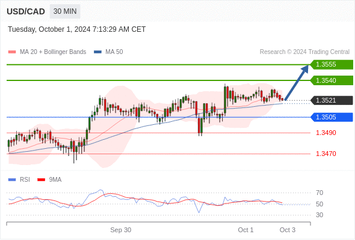
Task: Click the RSI 50 axis label
Action: point(319,204)
